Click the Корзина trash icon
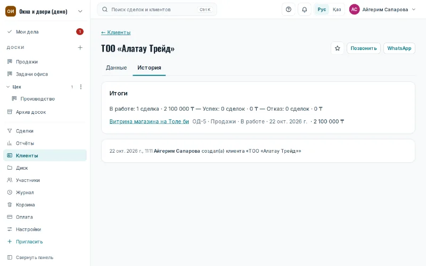 point(10,205)
